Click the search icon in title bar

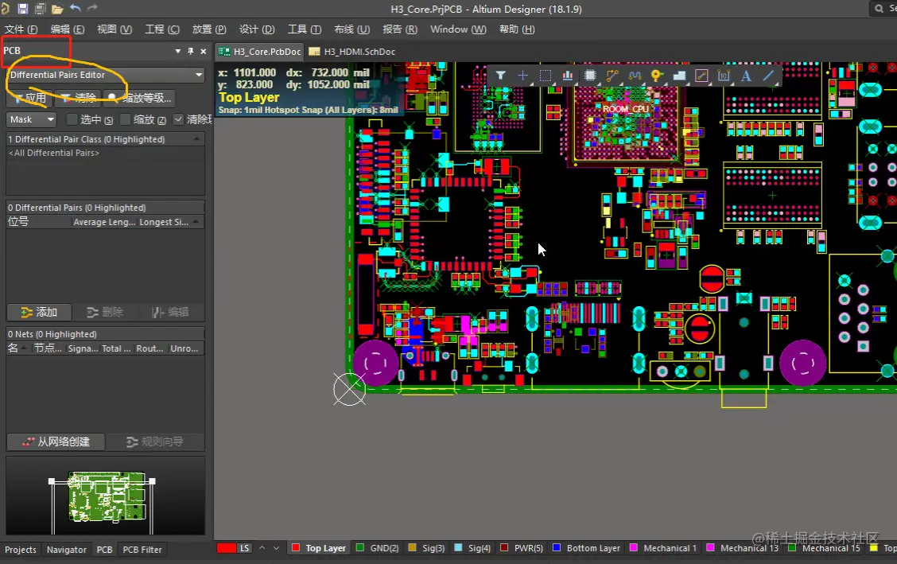pos(880,9)
